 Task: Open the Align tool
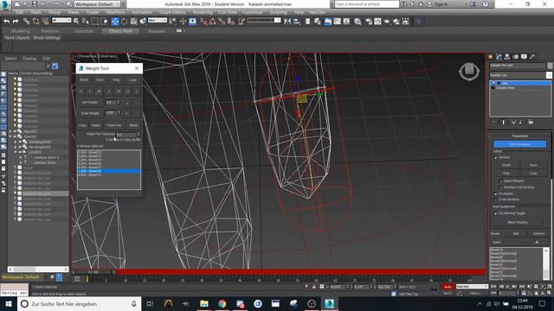[297, 22]
